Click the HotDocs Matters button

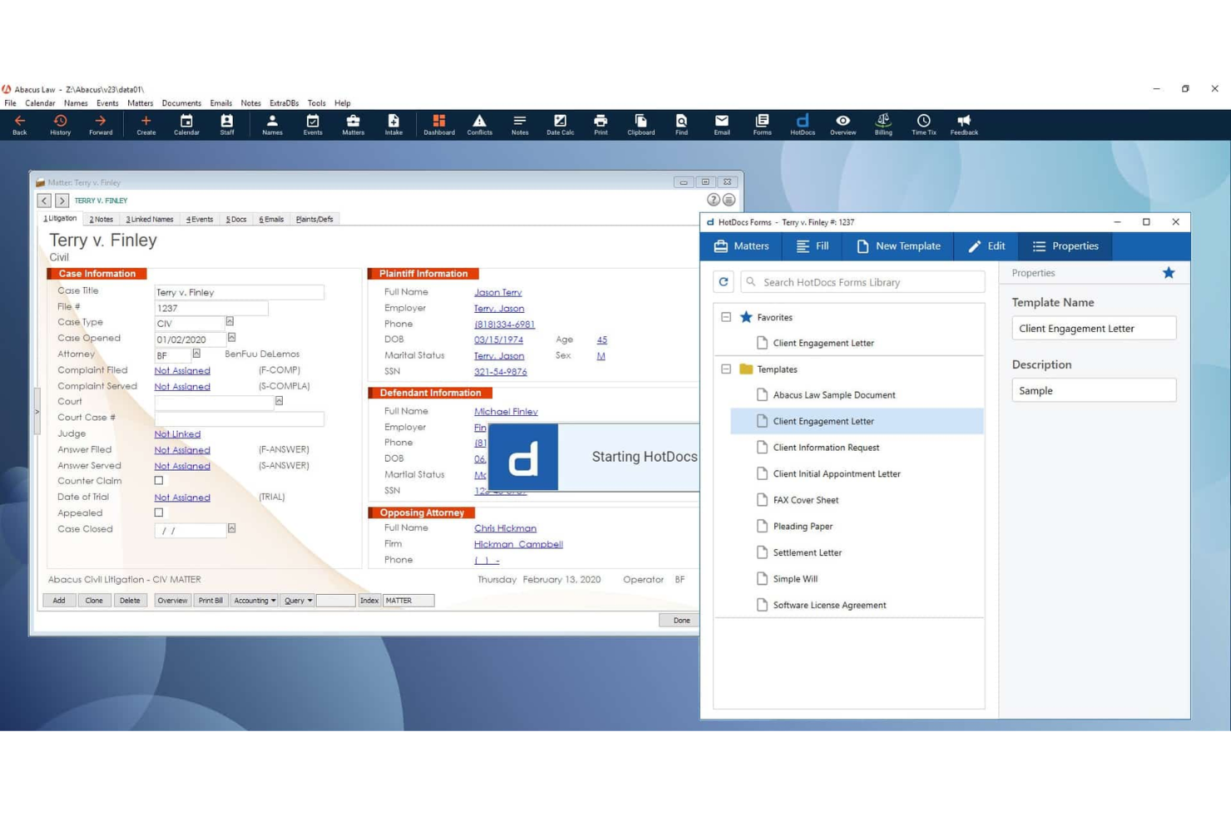[741, 246]
